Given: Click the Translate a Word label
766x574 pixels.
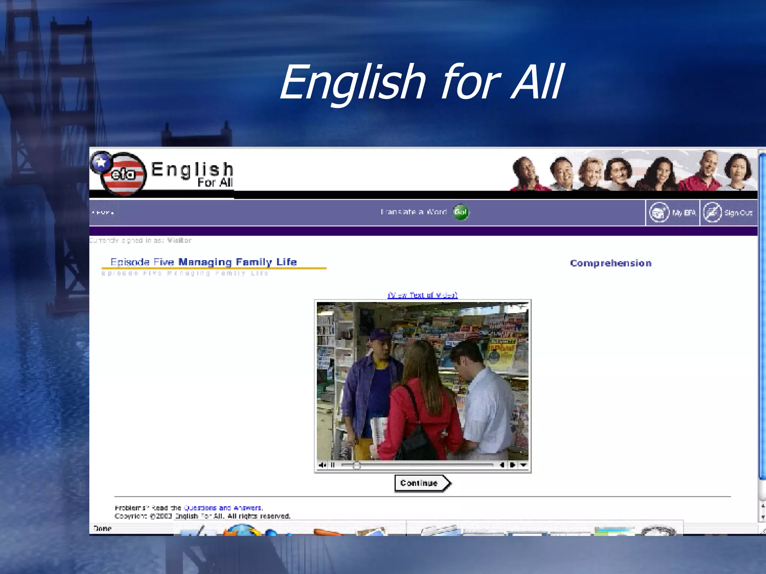Looking at the screenshot, I should [414, 212].
